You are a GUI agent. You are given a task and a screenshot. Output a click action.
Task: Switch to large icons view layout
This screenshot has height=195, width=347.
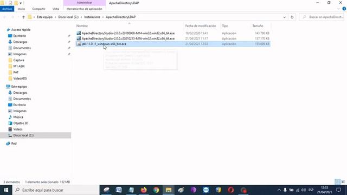pyautogui.click(x=343, y=182)
